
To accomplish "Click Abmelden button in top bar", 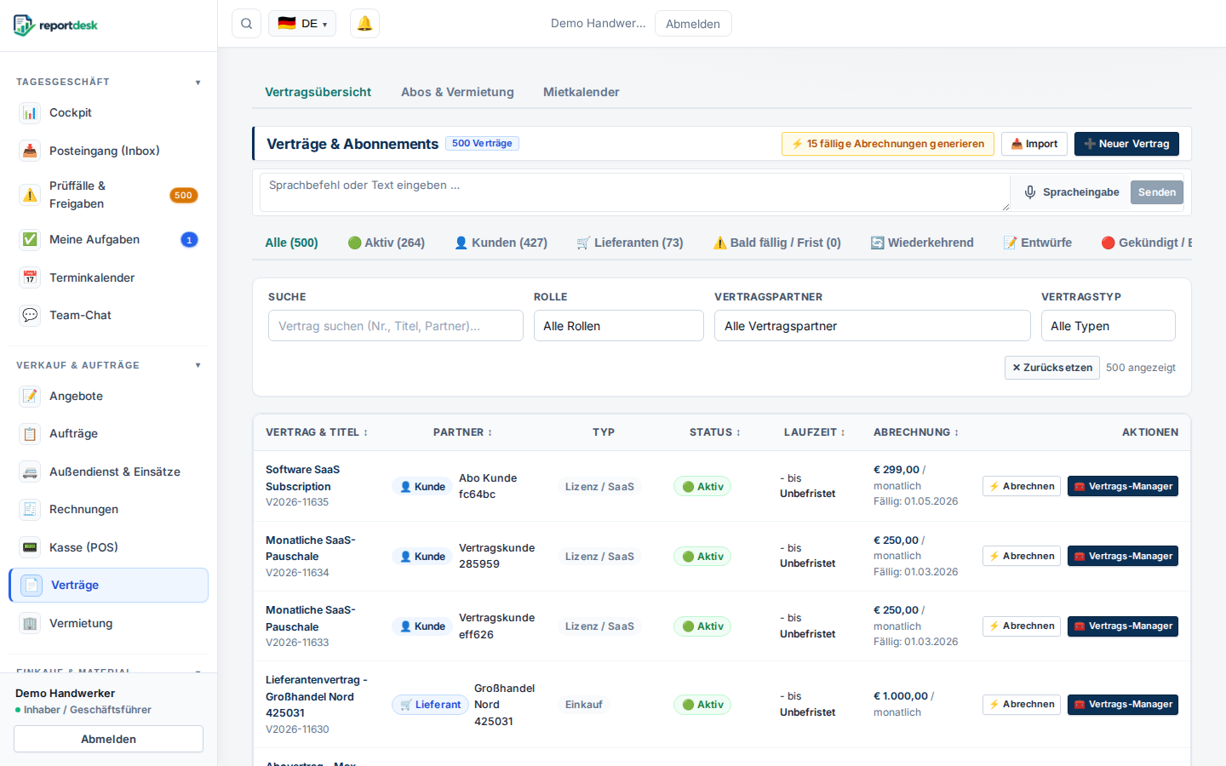I will (x=693, y=24).
